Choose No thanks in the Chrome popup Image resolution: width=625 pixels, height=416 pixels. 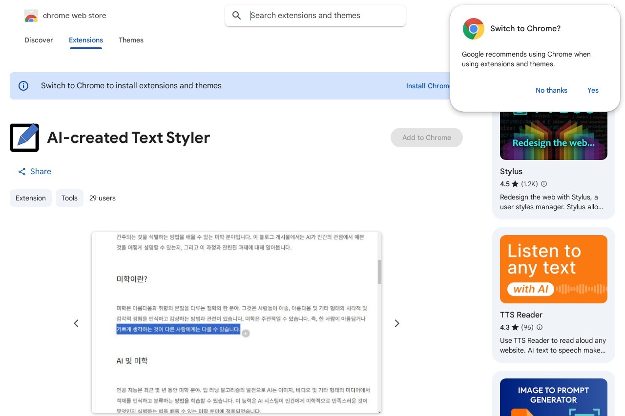(551, 90)
